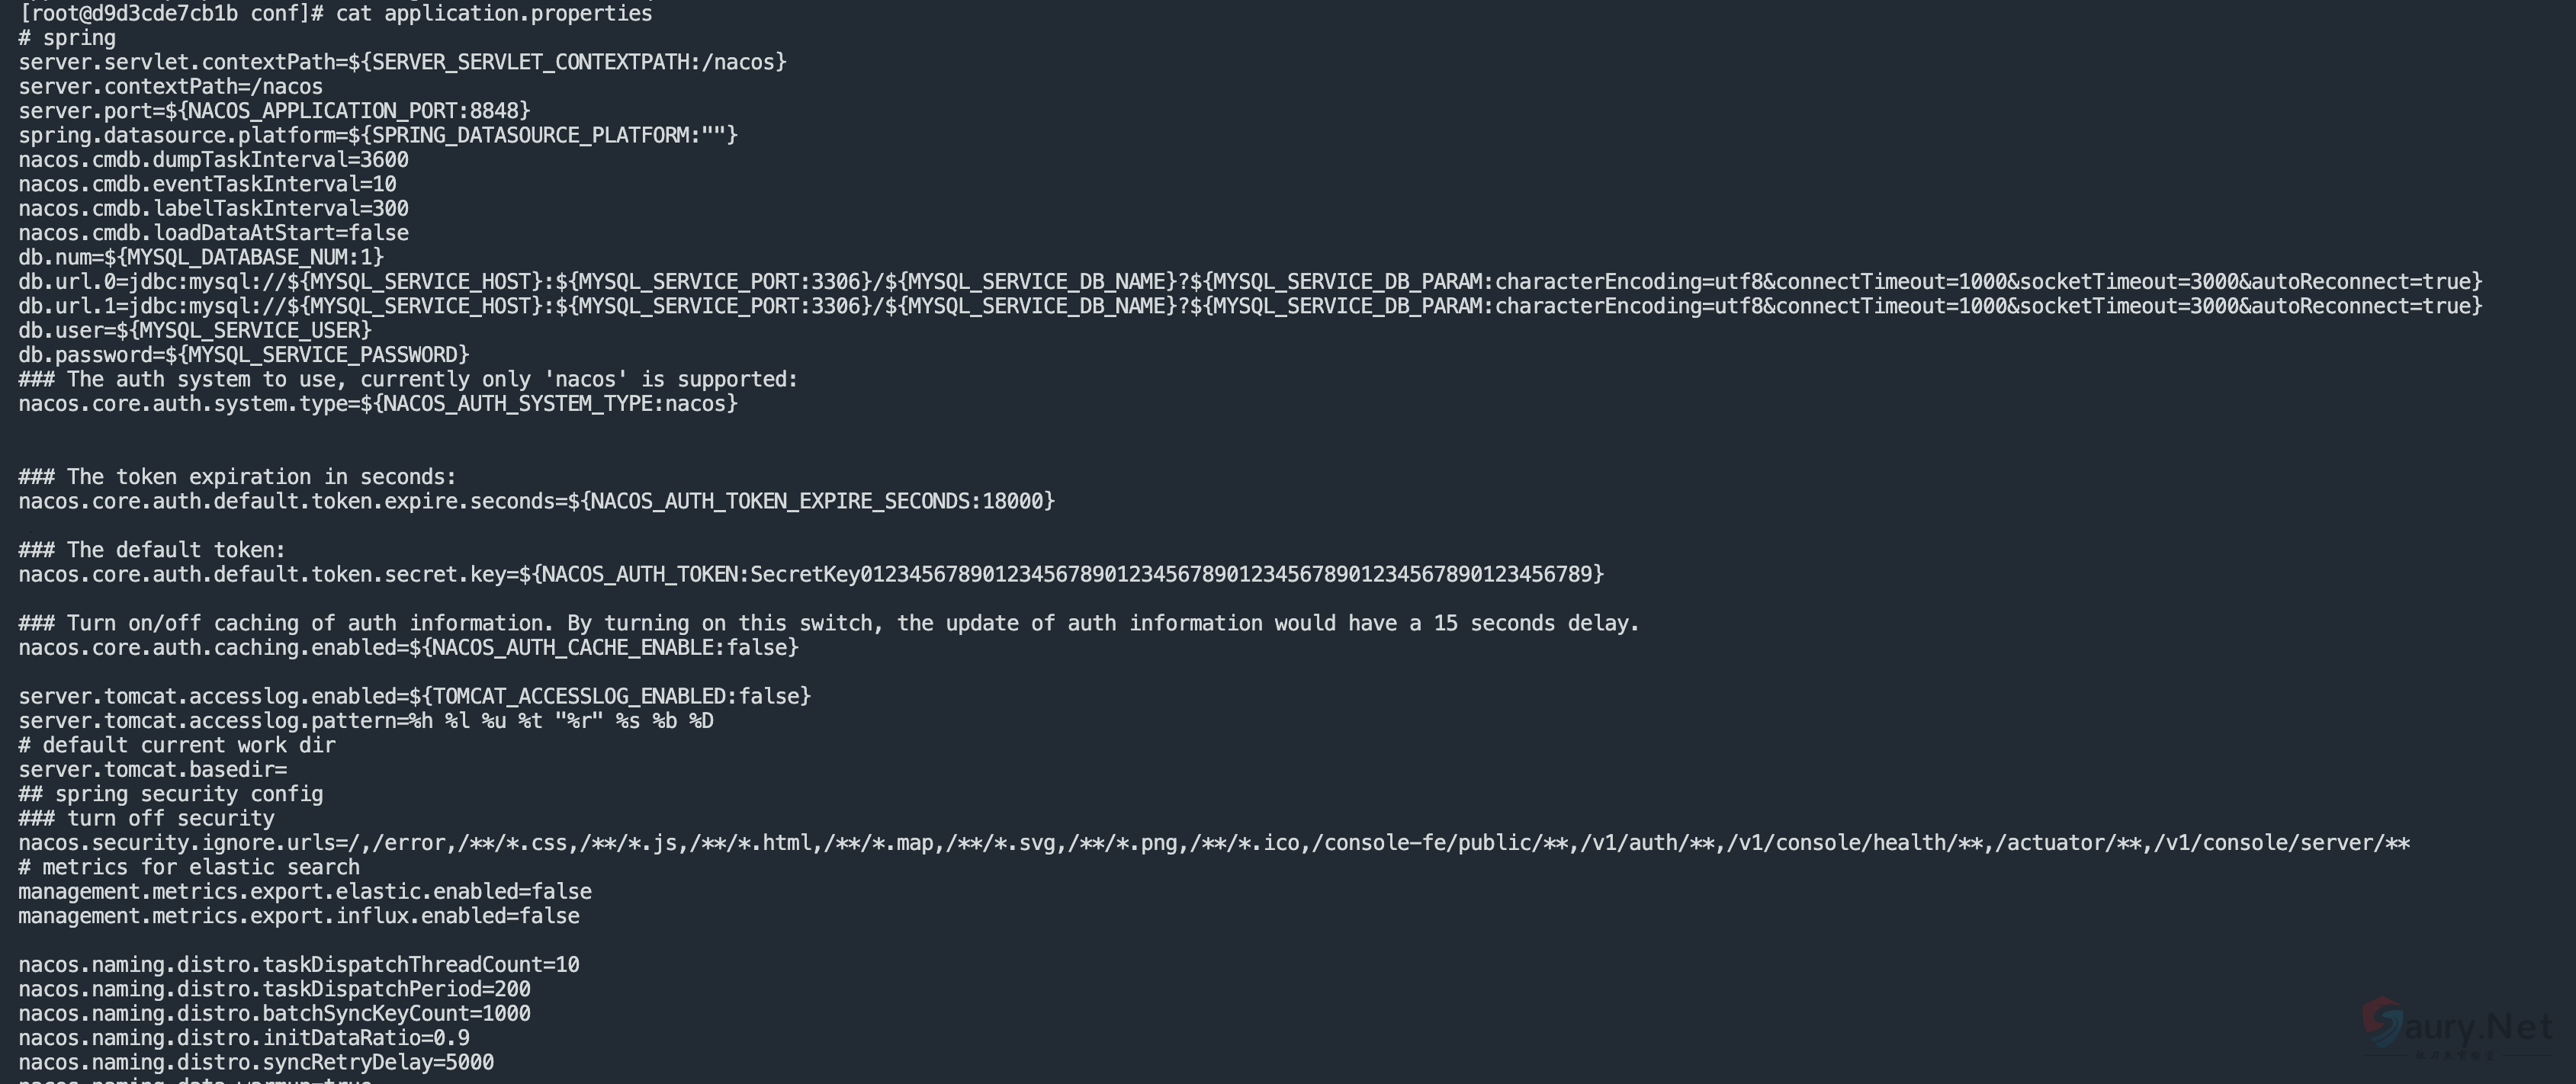Screen dimensions: 2576x1084
Task: Click the spring.datasource.platform property line
Action: pyautogui.click(x=378, y=135)
